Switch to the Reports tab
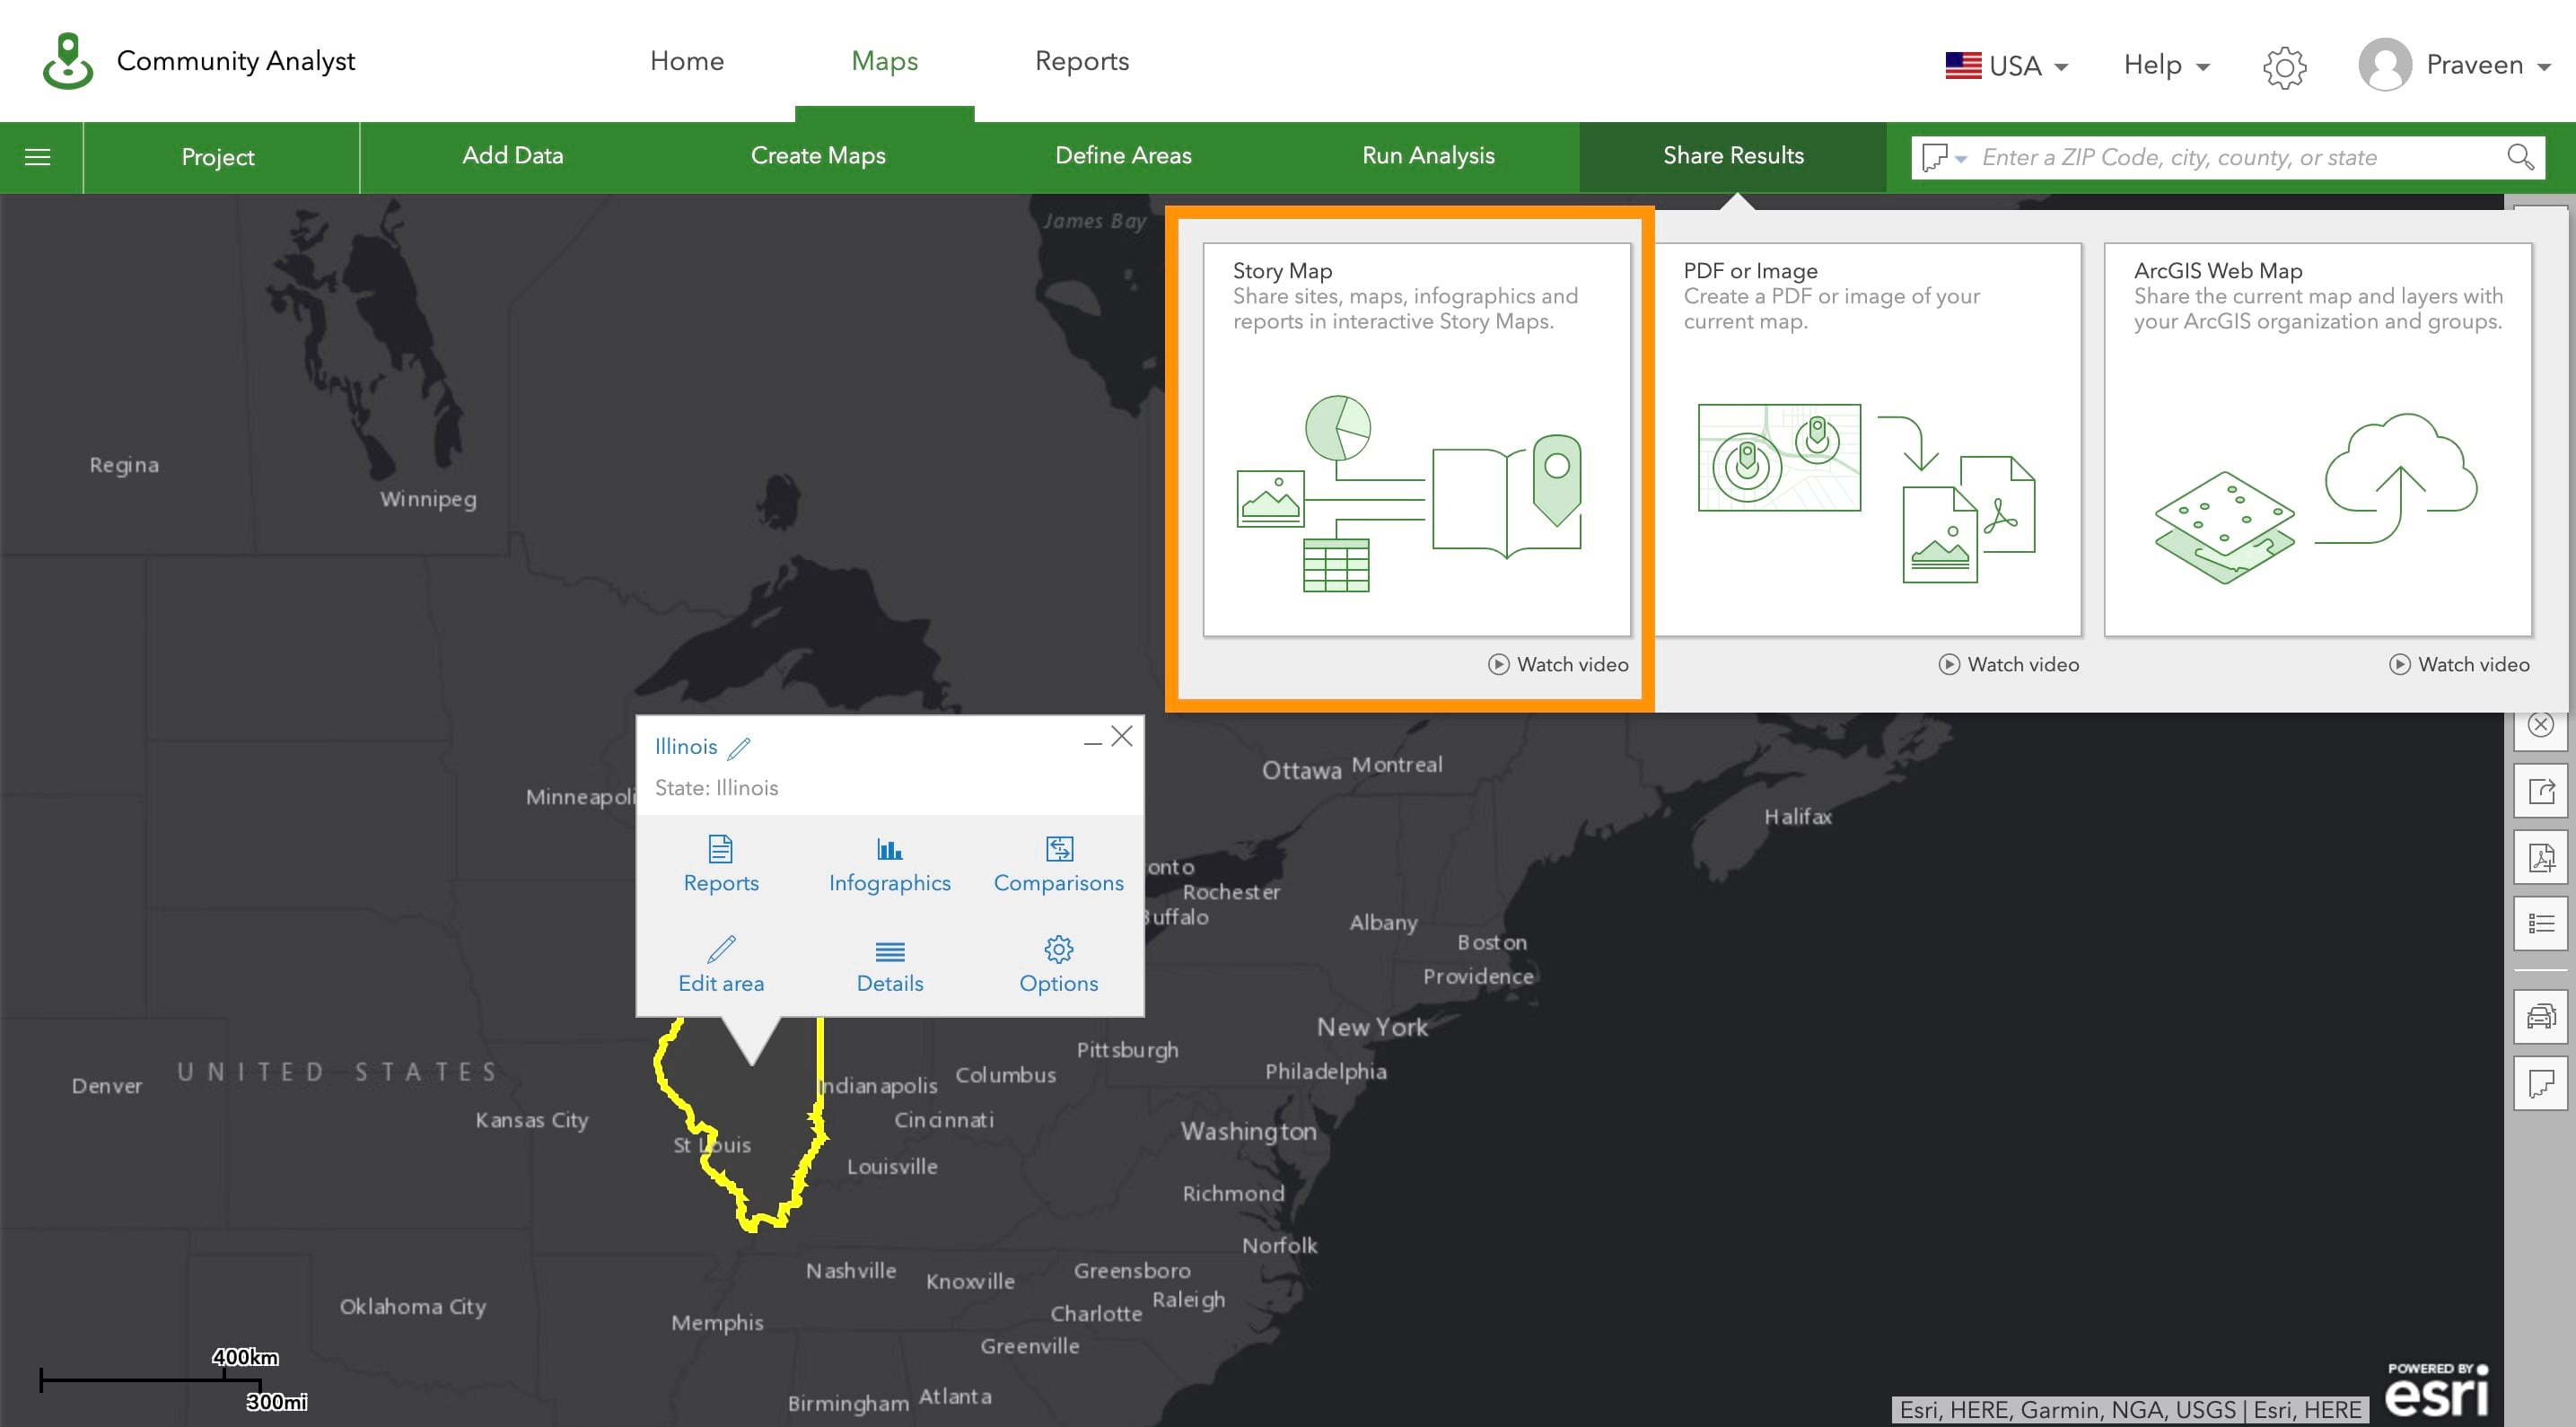 pos(1081,61)
